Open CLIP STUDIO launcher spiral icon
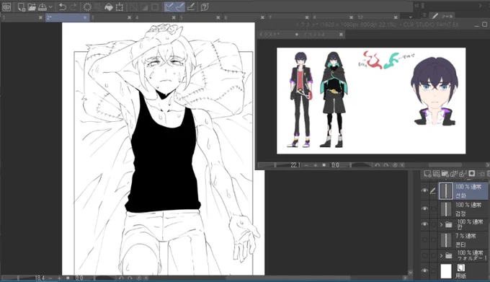The height and width of the screenshot is (282, 490). pyautogui.click(x=6, y=6)
